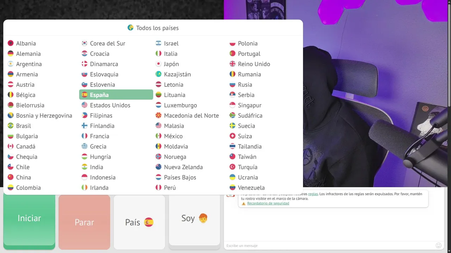Open the reglas link
451x253 pixels.
[x=313, y=194]
